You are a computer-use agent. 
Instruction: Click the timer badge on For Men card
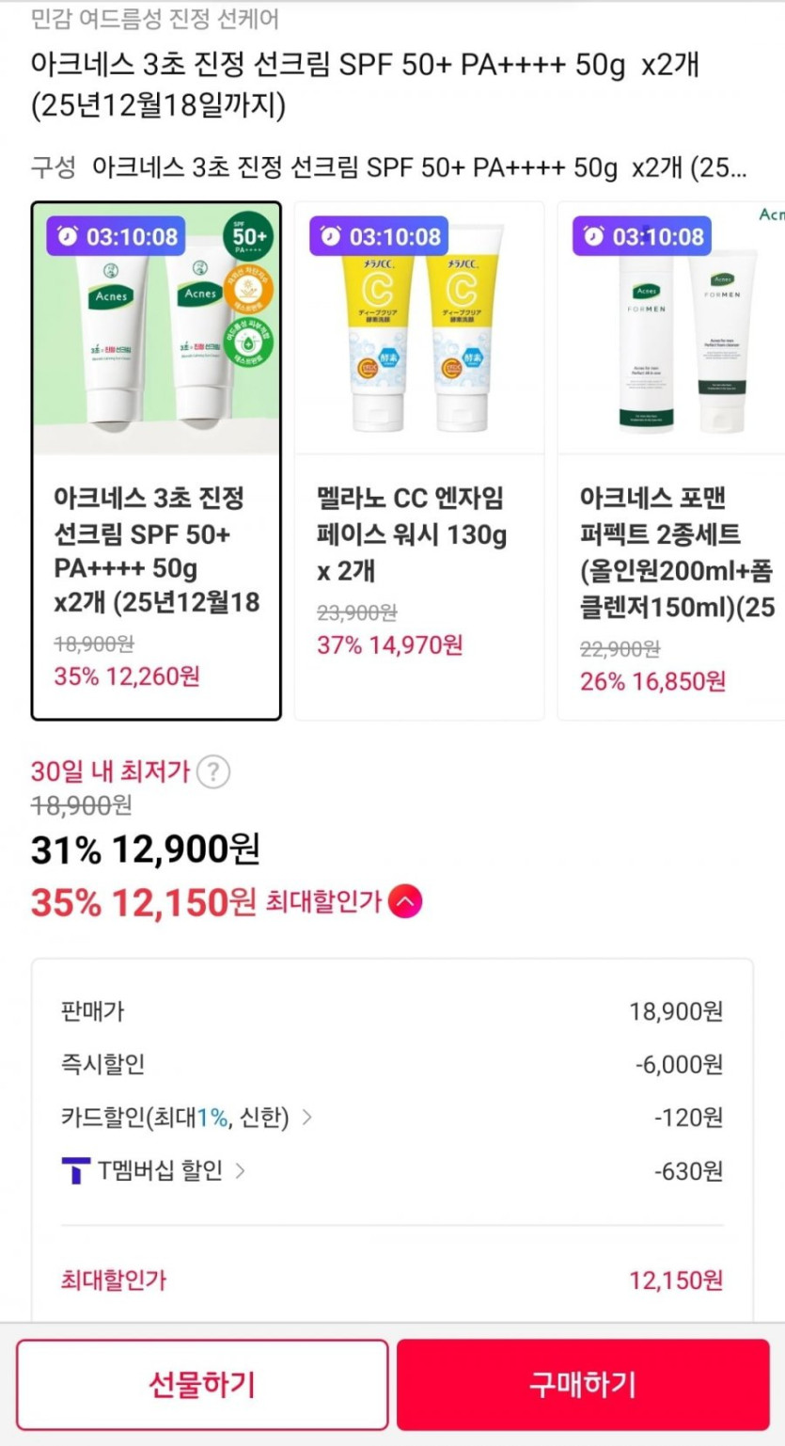(642, 237)
